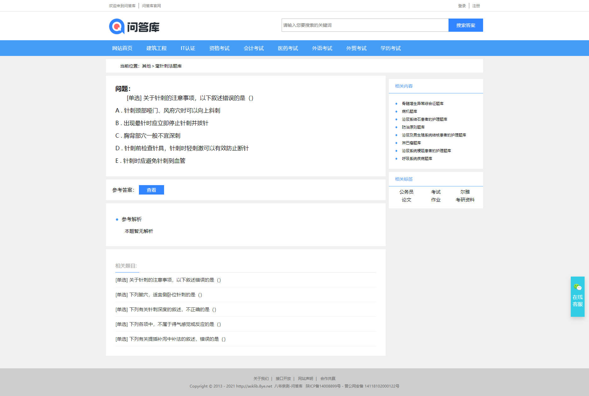
Task: Click 合作共赢 in the footer
Action: click(328, 378)
